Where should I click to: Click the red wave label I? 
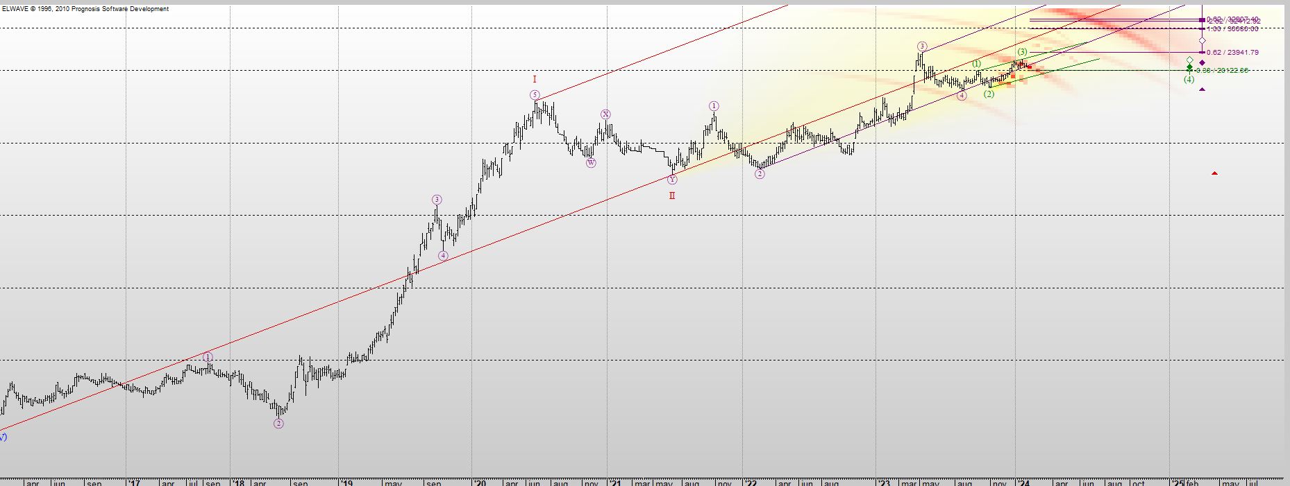pos(535,80)
